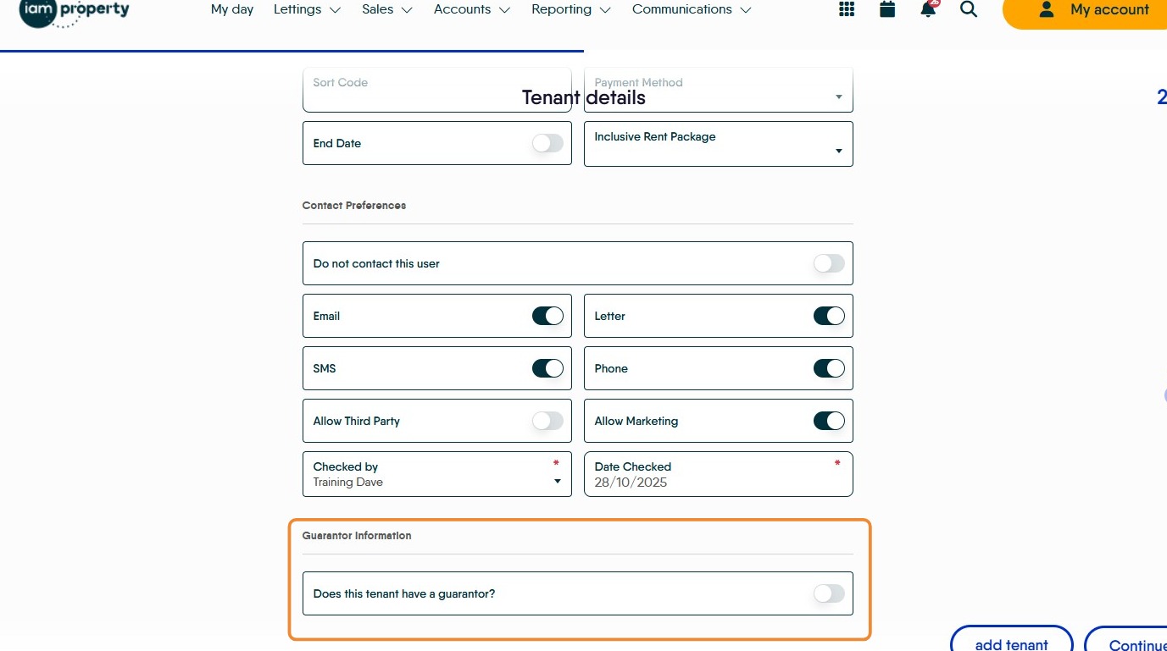Click the notifications bell icon
Screen dimensions: 1167x651
(928, 9)
